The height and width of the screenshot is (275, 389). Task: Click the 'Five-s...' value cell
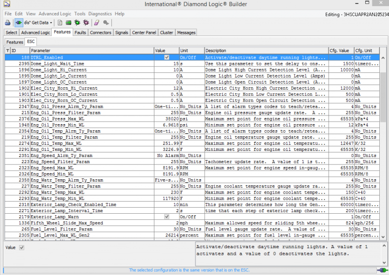167,180
